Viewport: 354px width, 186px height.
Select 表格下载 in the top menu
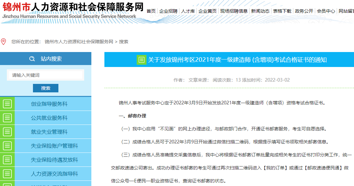tap(282, 11)
